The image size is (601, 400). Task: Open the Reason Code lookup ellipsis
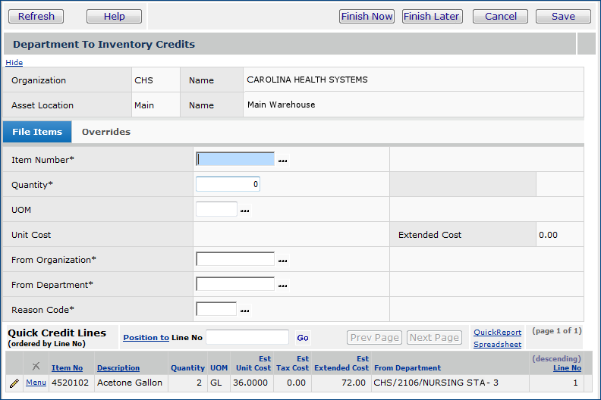(x=245, y=310)
